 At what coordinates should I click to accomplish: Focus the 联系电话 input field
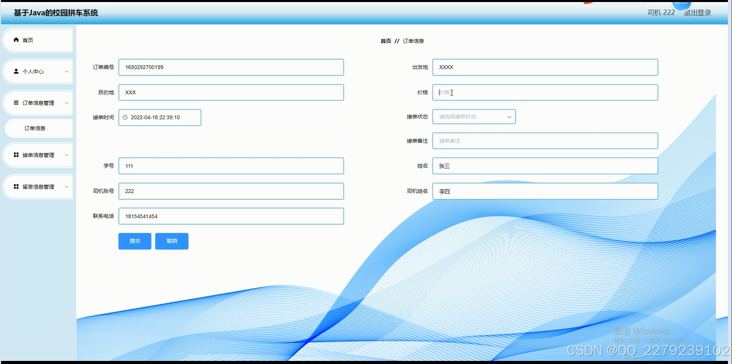pyautogui.click(x=231, y=216)
